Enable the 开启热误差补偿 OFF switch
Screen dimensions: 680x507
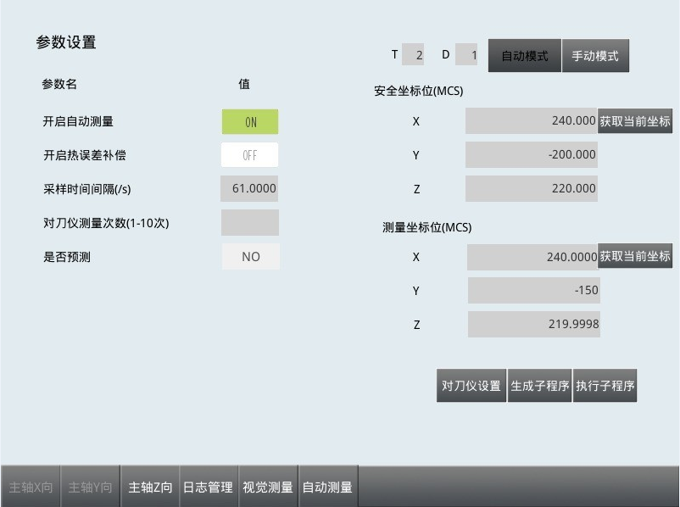tap(250, 156)
